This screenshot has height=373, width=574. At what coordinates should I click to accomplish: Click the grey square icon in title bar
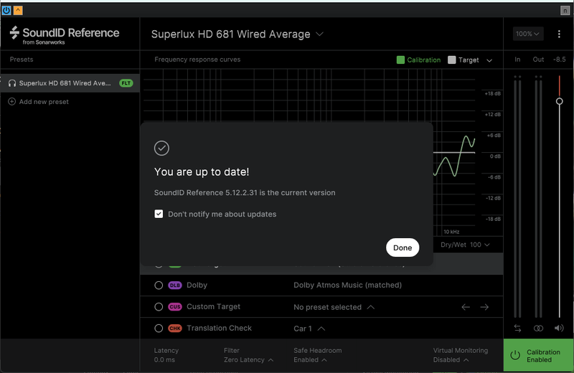tap(565, 11)
